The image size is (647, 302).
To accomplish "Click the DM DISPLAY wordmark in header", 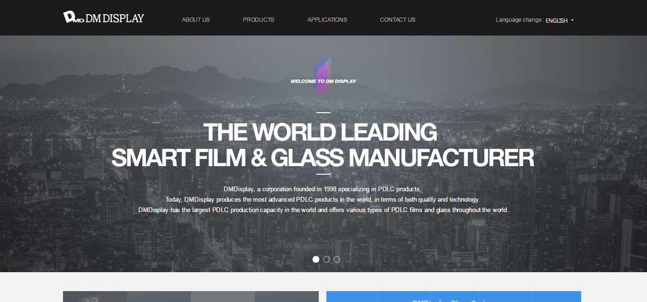I will point(115,18).
